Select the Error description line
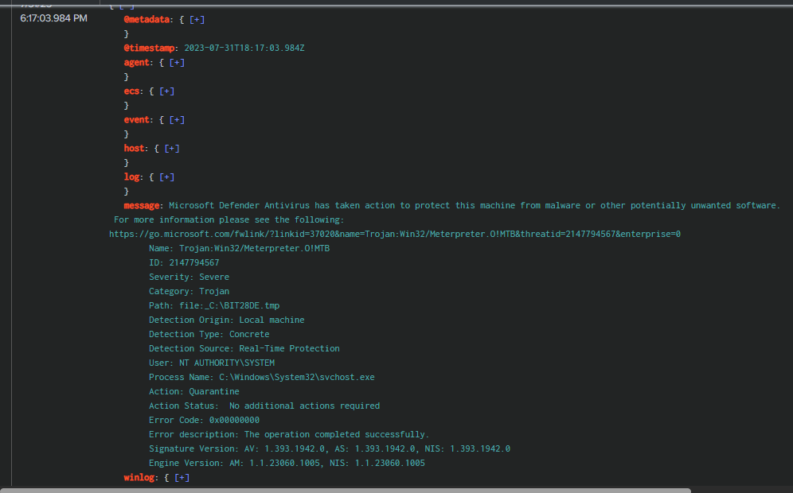 pos(289,434)
